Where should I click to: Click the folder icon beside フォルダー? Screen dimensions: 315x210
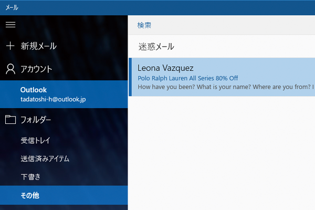pyautogui.click(x=10, y=120)
